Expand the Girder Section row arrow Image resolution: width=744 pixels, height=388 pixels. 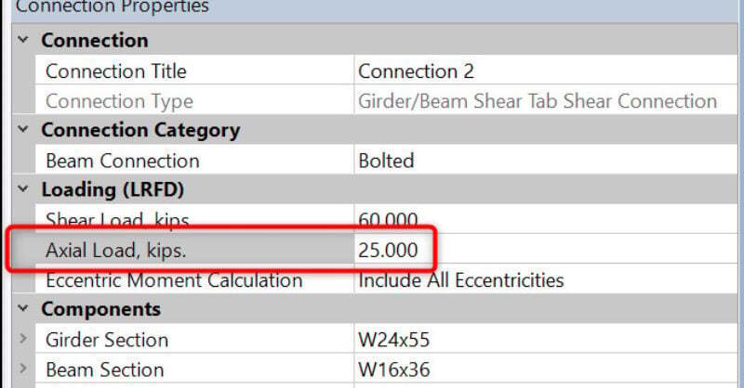tap(22, 340)
